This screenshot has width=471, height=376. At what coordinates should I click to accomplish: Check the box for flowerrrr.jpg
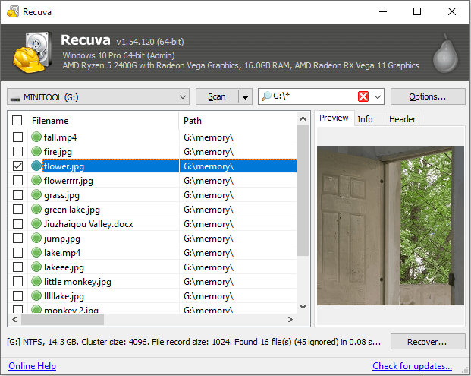coord(17,181)
